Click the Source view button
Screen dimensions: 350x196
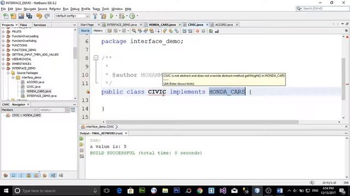tap(85, 30)
